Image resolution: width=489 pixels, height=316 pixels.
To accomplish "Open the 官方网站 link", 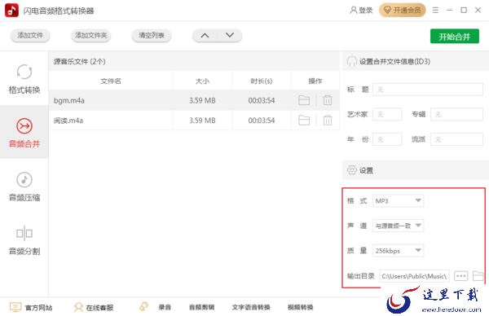I will pyautogui.click(x=38, y=308).
